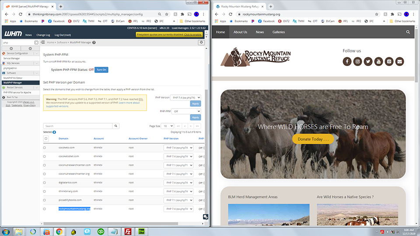Click the Turn On button for PHP-FPM
This screenshot has width=420, height=236.
pyautogui.click(x=101, y=69)
